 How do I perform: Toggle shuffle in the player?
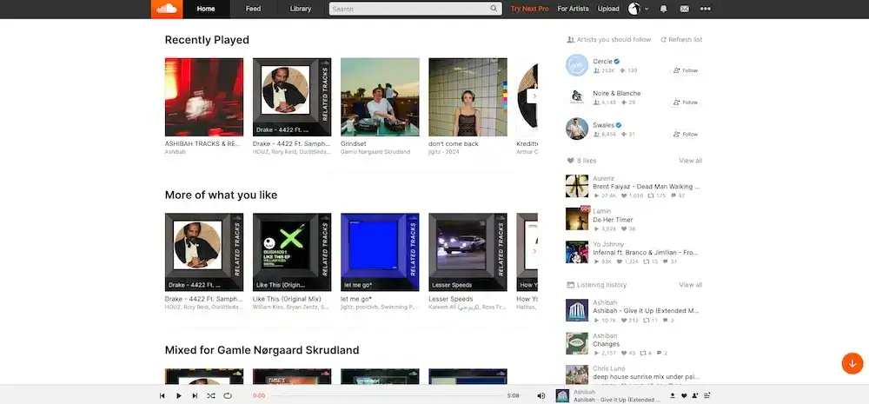[211, 395]
